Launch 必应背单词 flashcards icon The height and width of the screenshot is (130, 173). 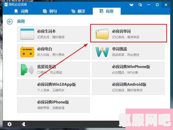(102, 34)
